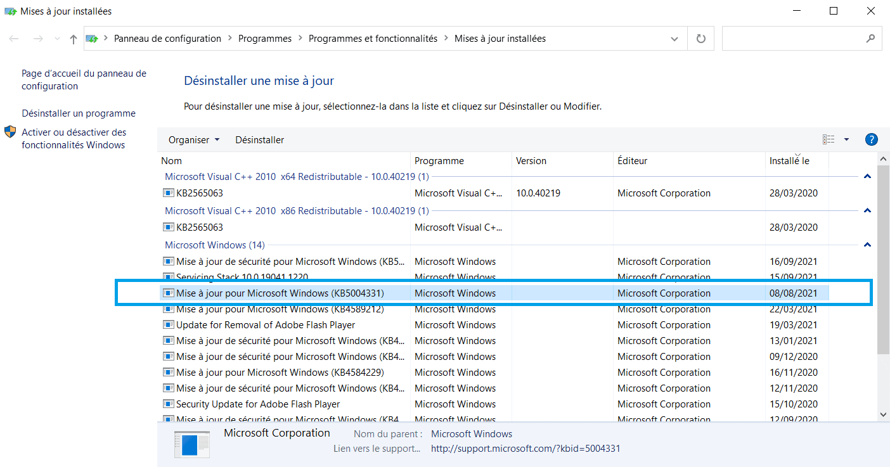Open the Help question mark icon
This screenshot has width=890, height=467.
click(x=871, y=139)
